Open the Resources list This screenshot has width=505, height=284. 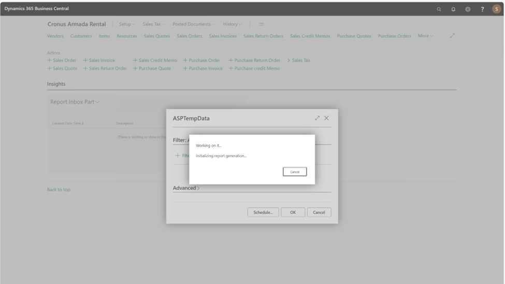126,36
